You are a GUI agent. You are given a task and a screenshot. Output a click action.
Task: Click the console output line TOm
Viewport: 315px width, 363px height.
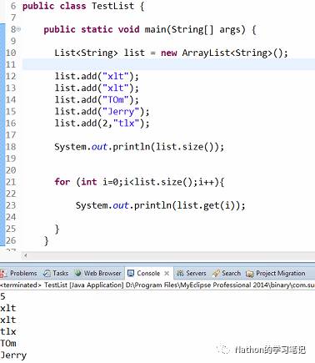[8, 343]
